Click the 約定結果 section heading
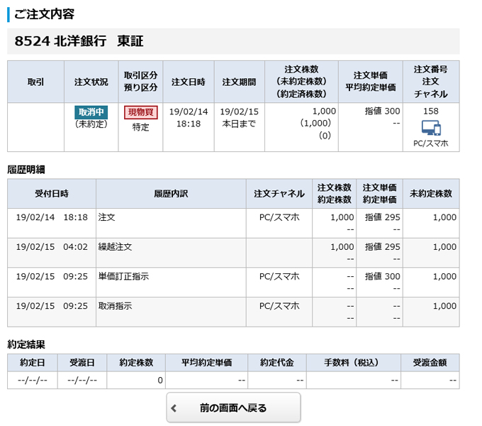Viewport: 482px width, 426px height. coord(26,344)
